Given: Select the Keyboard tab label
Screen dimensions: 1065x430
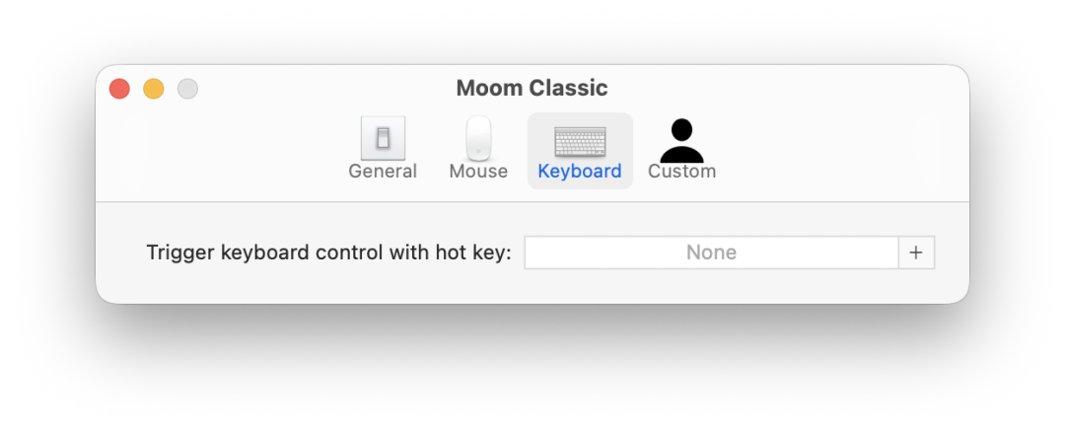Looking at the screenshot, I should [x=580, y=172].
